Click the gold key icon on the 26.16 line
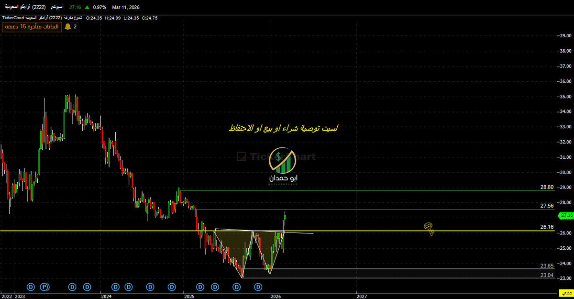This screenshot has height=299, width=574. [429, 229]
